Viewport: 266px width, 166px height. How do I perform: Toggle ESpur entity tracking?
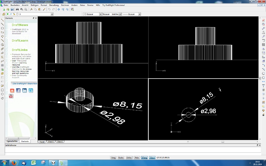(x=152, y=157)
